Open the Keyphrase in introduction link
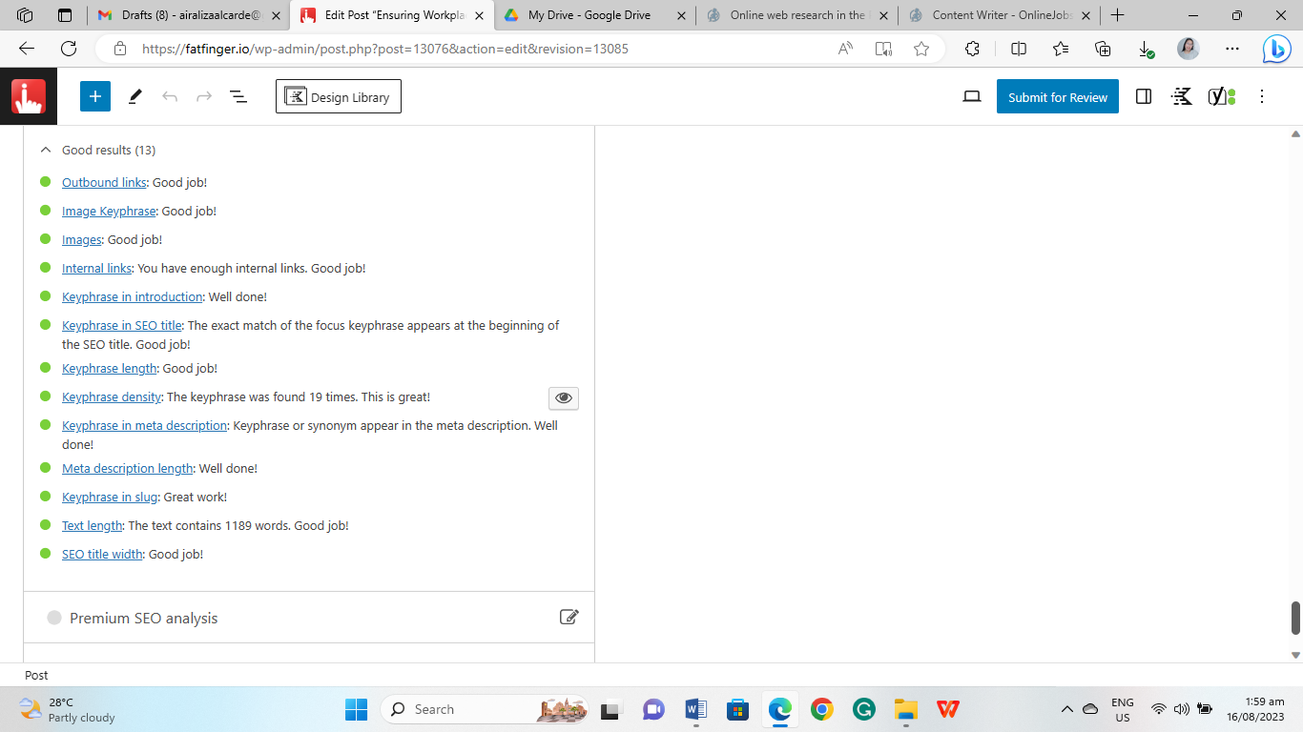This screenshot has height=732, width=1303. [133, 296]
